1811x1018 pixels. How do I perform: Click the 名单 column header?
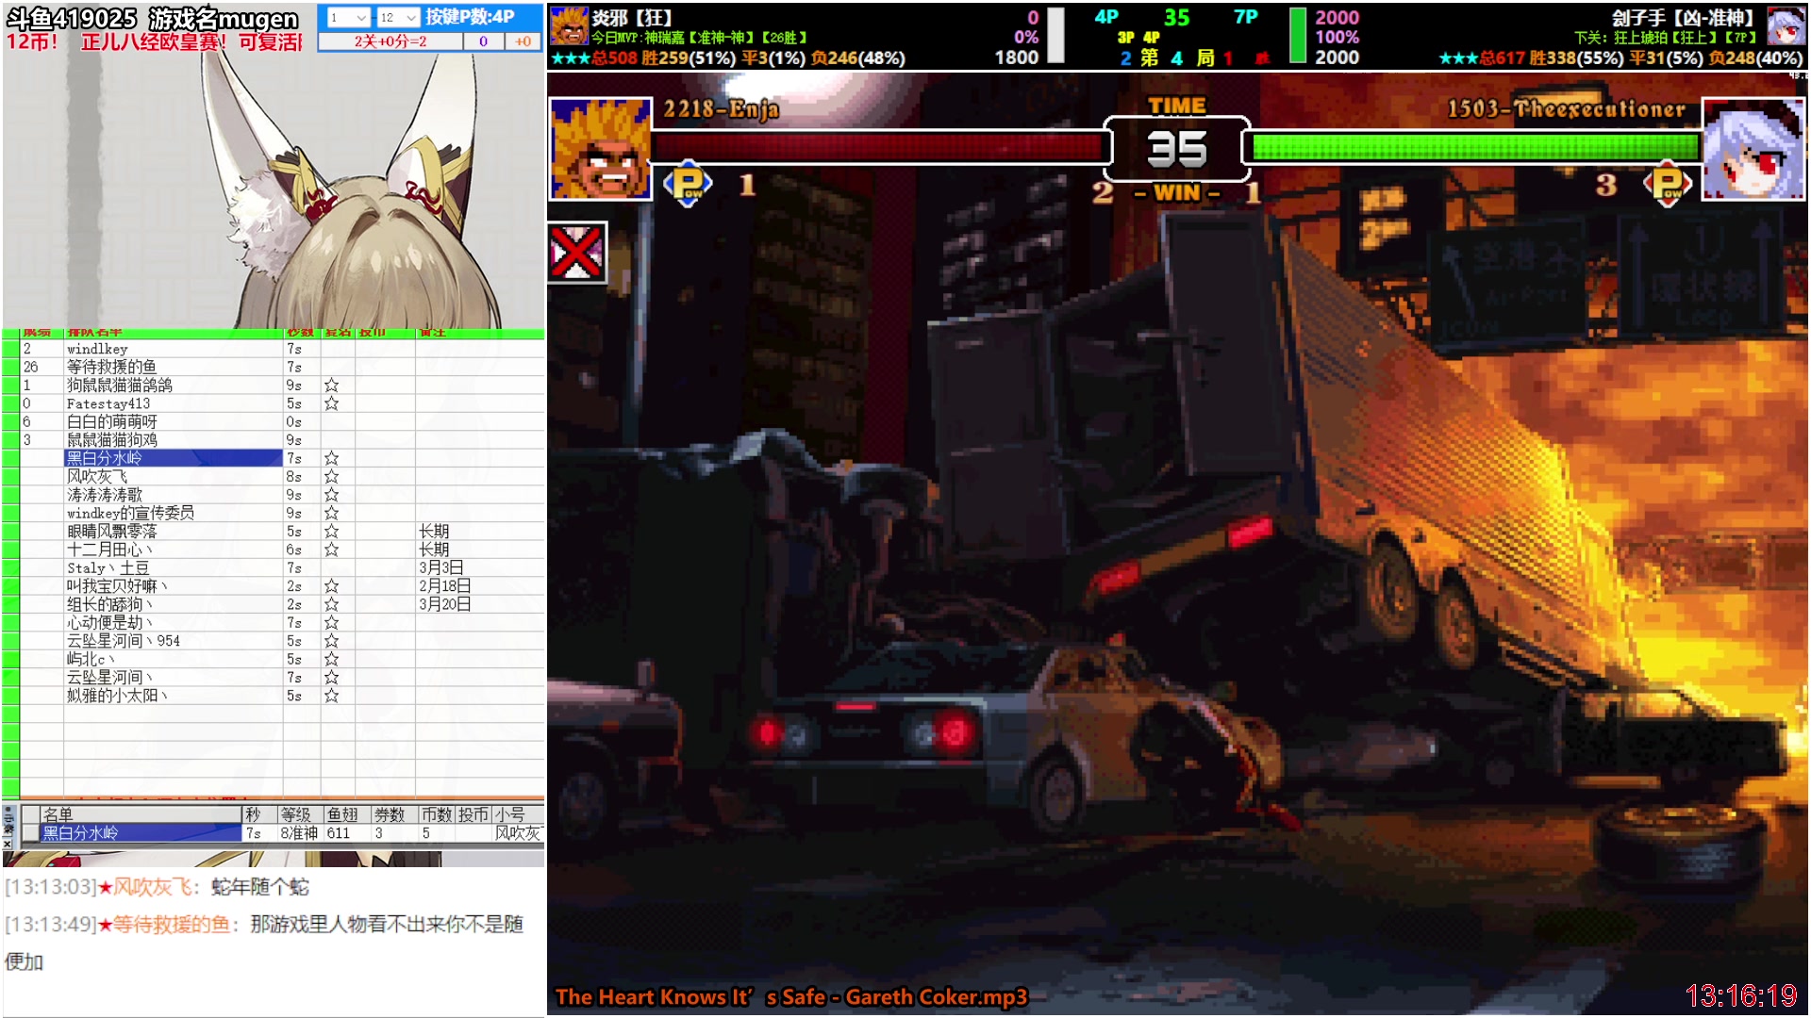141,814
